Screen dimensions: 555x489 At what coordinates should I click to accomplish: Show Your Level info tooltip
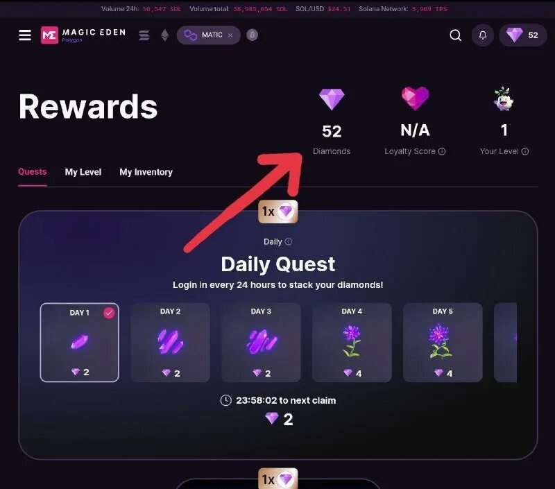click(x=525, y=151)
